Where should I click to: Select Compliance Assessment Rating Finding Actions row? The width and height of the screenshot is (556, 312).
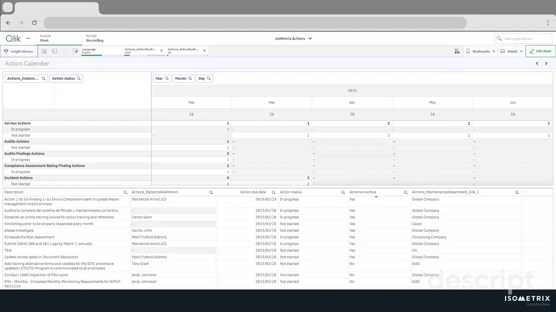(x=77, y=166)
